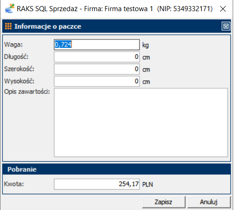Click the kg unit label next to Waga
Screen dimensions: 235x210
pyautogui.click(x=145, y=45)
